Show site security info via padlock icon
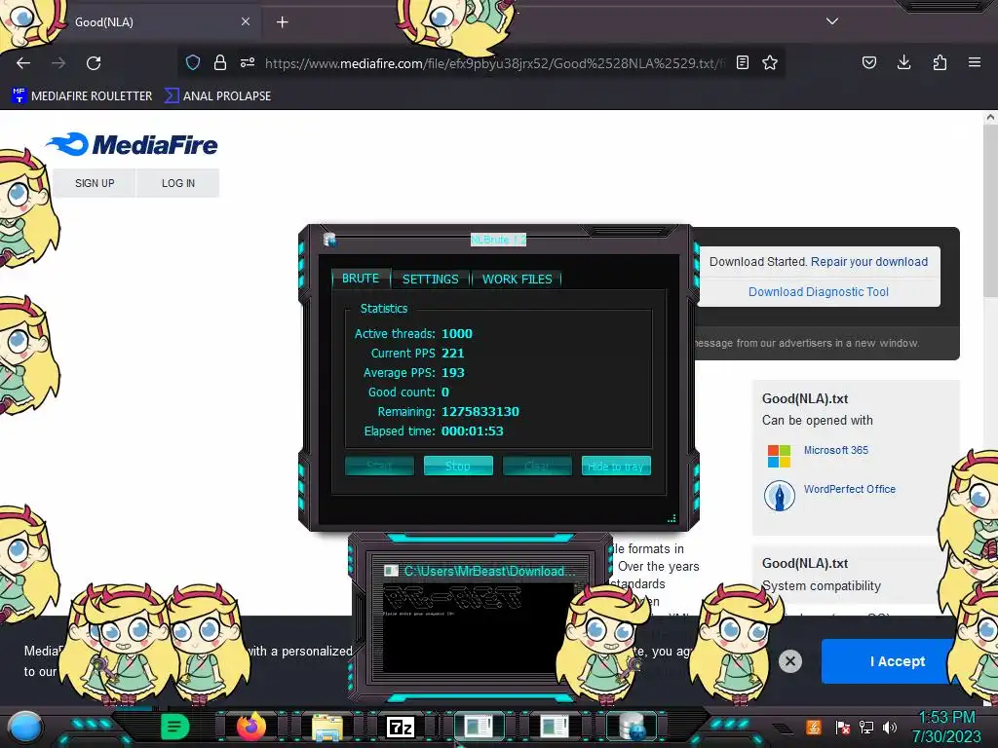998x748 pixels. pos(220,62)
